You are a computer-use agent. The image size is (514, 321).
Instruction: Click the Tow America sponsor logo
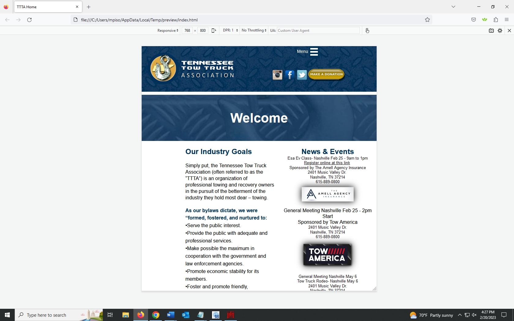click(327, 255)
